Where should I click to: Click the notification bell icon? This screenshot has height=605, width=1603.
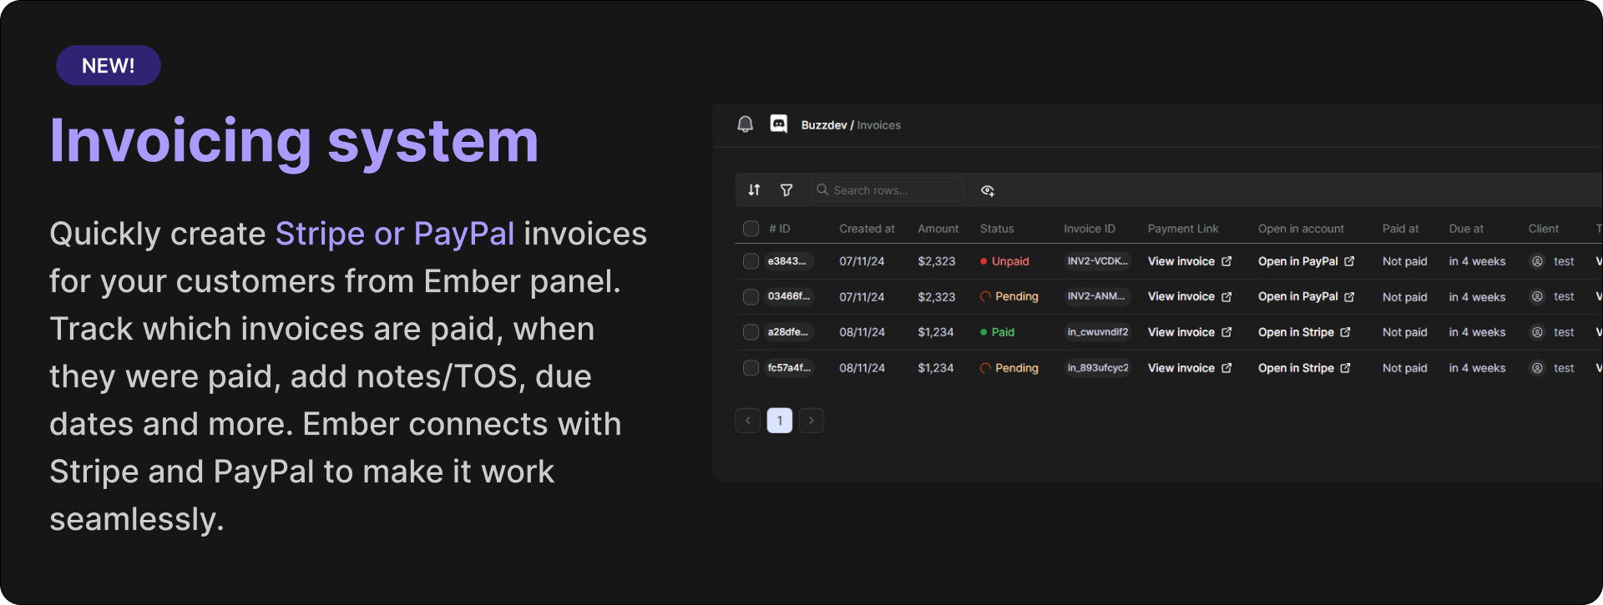tap(745, 124)
